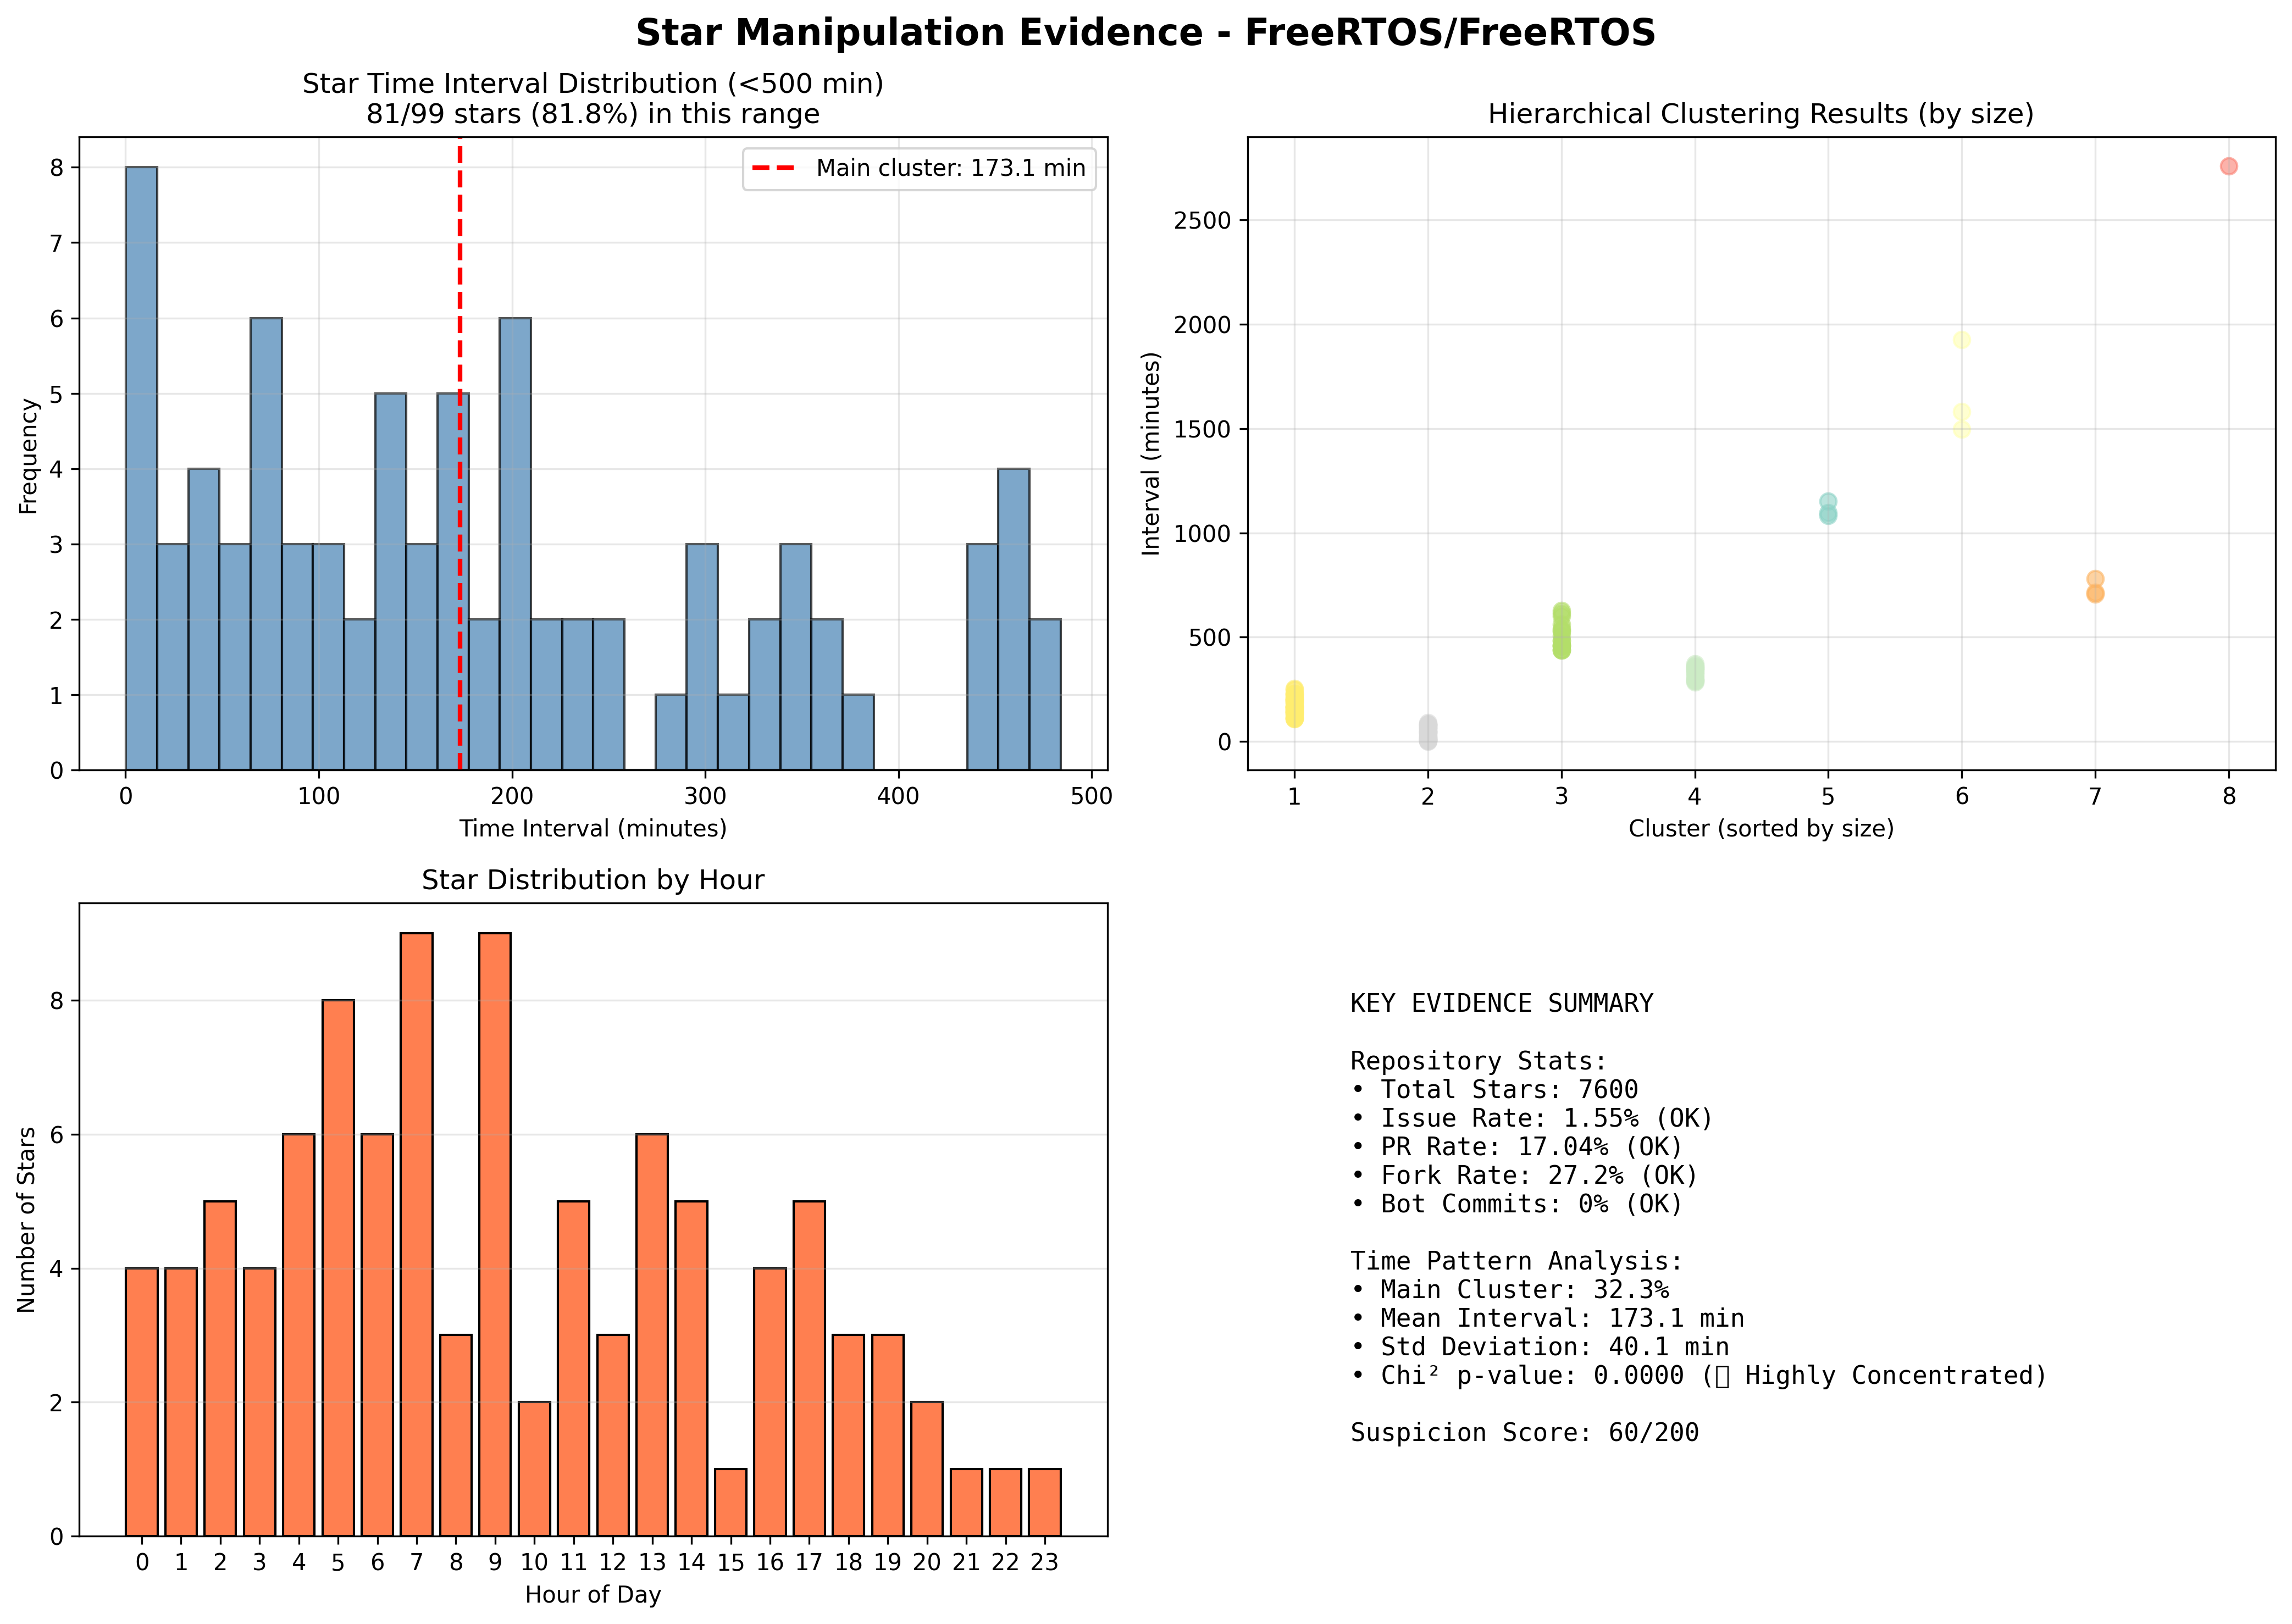Click the red cluster 8 point above 2500
The image size is (2292, 1624).
(2229, 166)
